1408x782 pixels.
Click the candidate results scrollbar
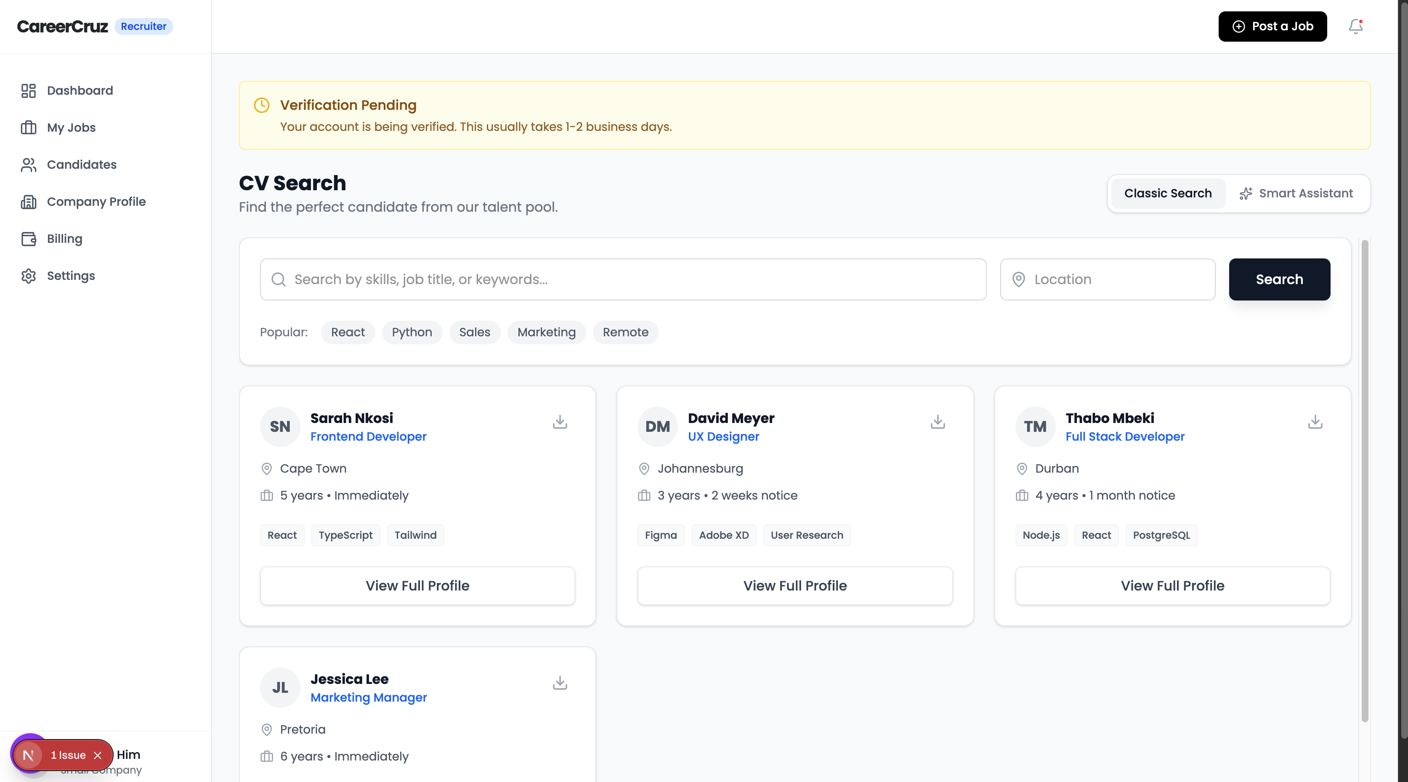(x=1364, y=481)
